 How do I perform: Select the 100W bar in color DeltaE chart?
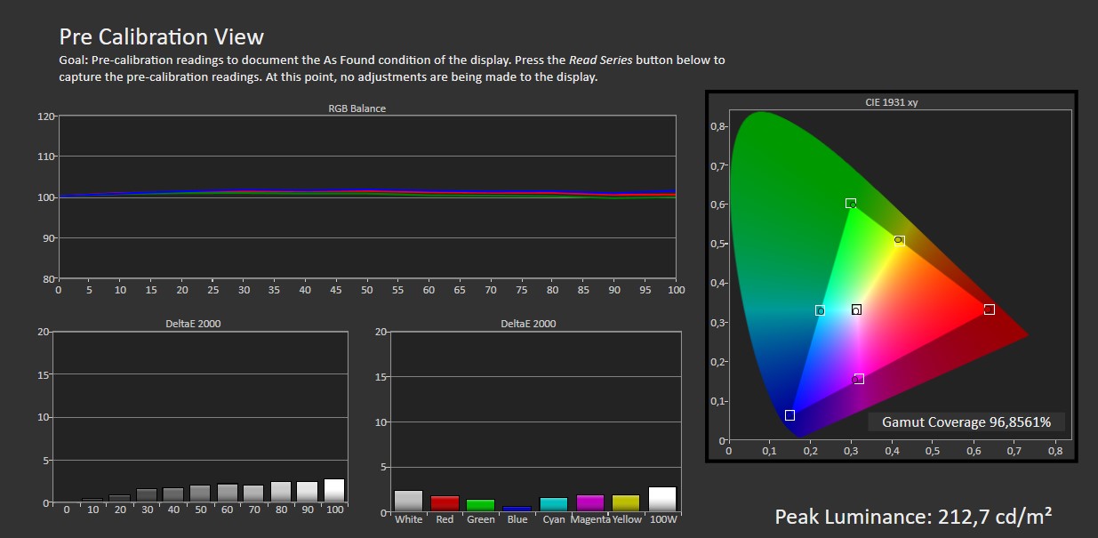[662, 500]
